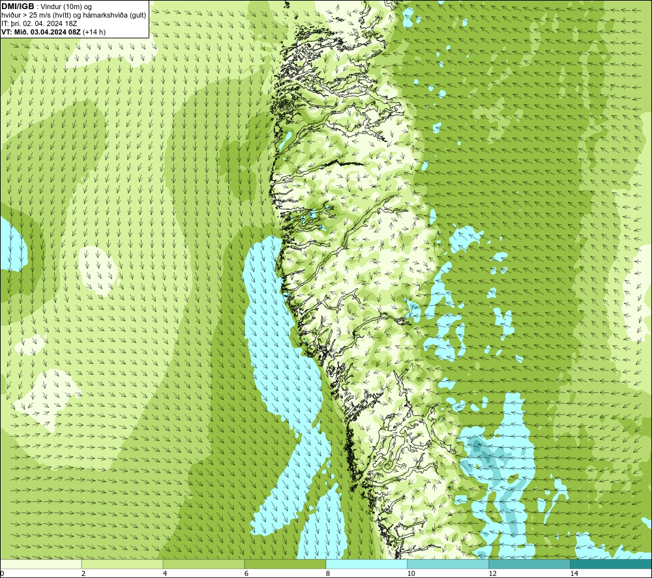This screenshot has width=652, height=578.
Task: Click the 12–14 m/s teal legend swatch
Action: pyautogui.click(x=529, y=564)
